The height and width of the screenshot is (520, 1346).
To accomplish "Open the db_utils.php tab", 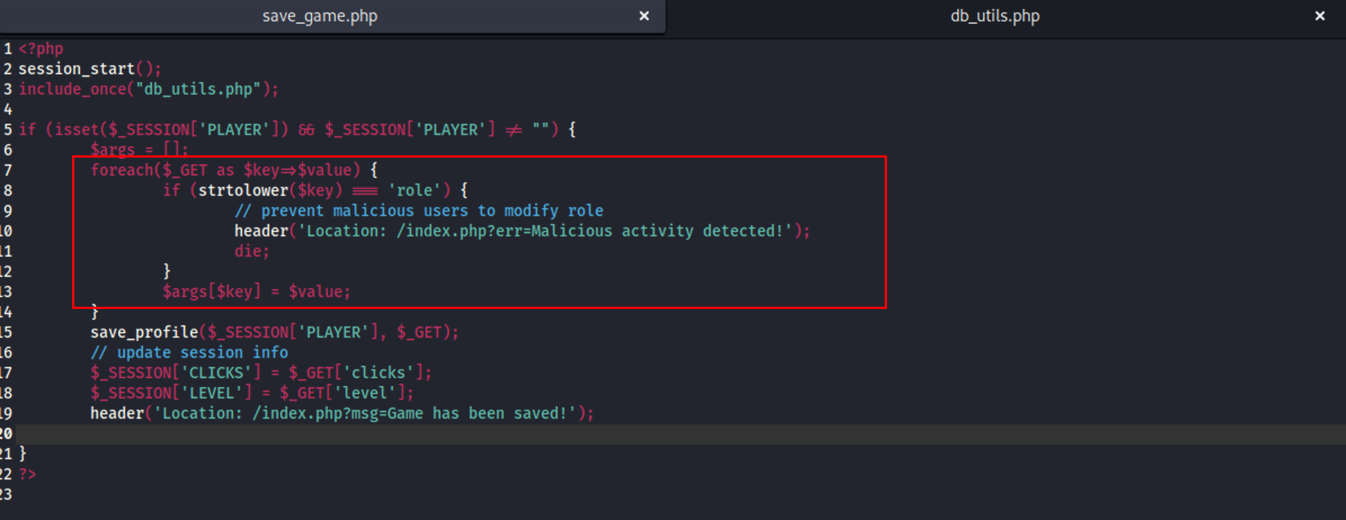I will point(995,16).
